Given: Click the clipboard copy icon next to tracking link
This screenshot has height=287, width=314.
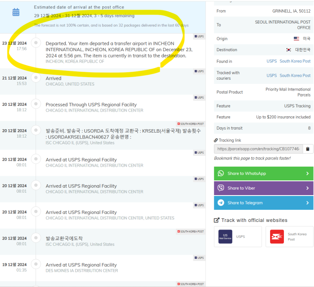Looking at the screenshot, I should click(308, 149).
